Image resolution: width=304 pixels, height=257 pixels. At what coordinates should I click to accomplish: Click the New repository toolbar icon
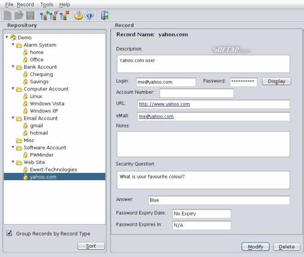pyautogui.click(x=7, y=16)
